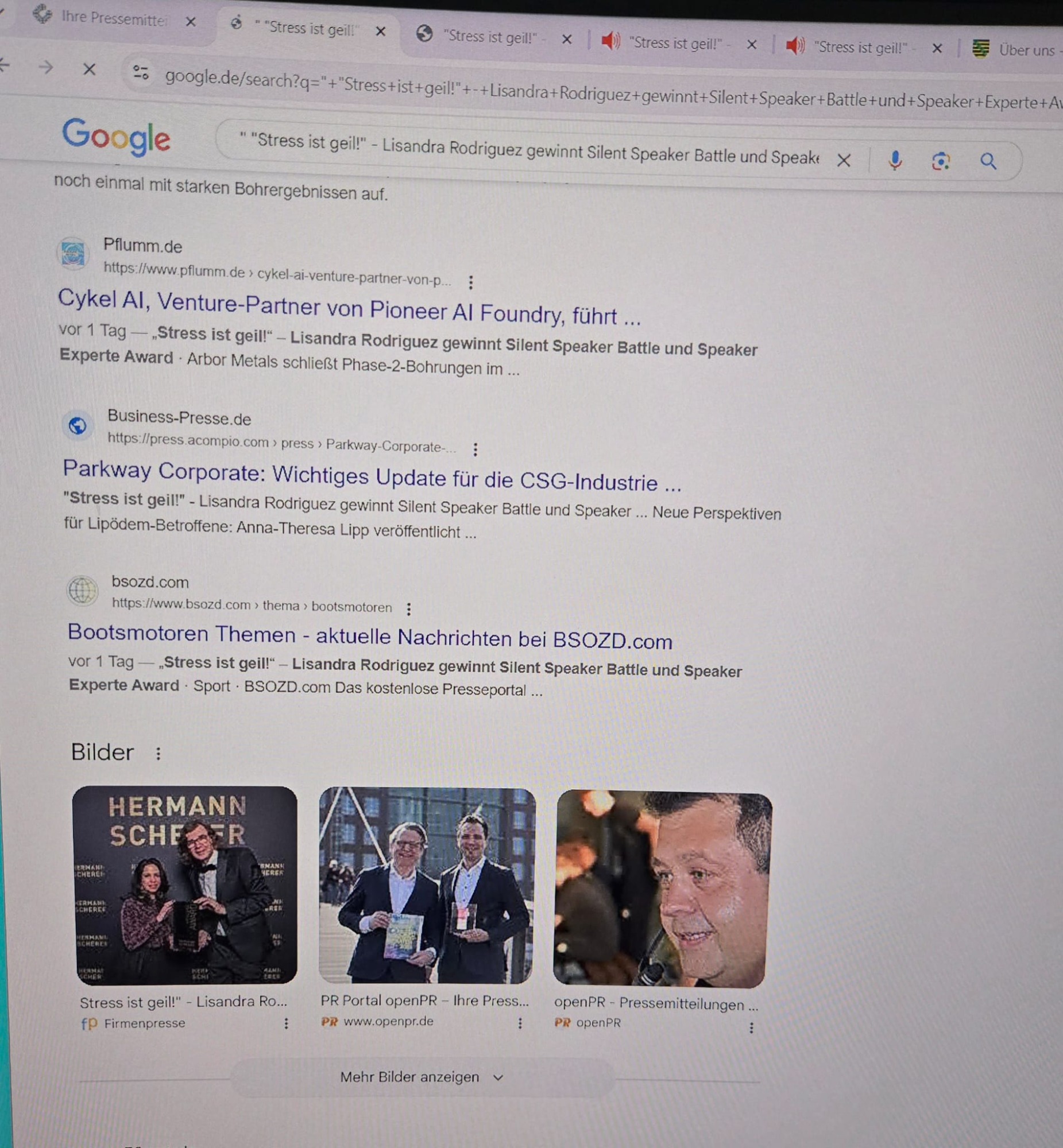
Task: Clear the search query with X
Action: 844,160
